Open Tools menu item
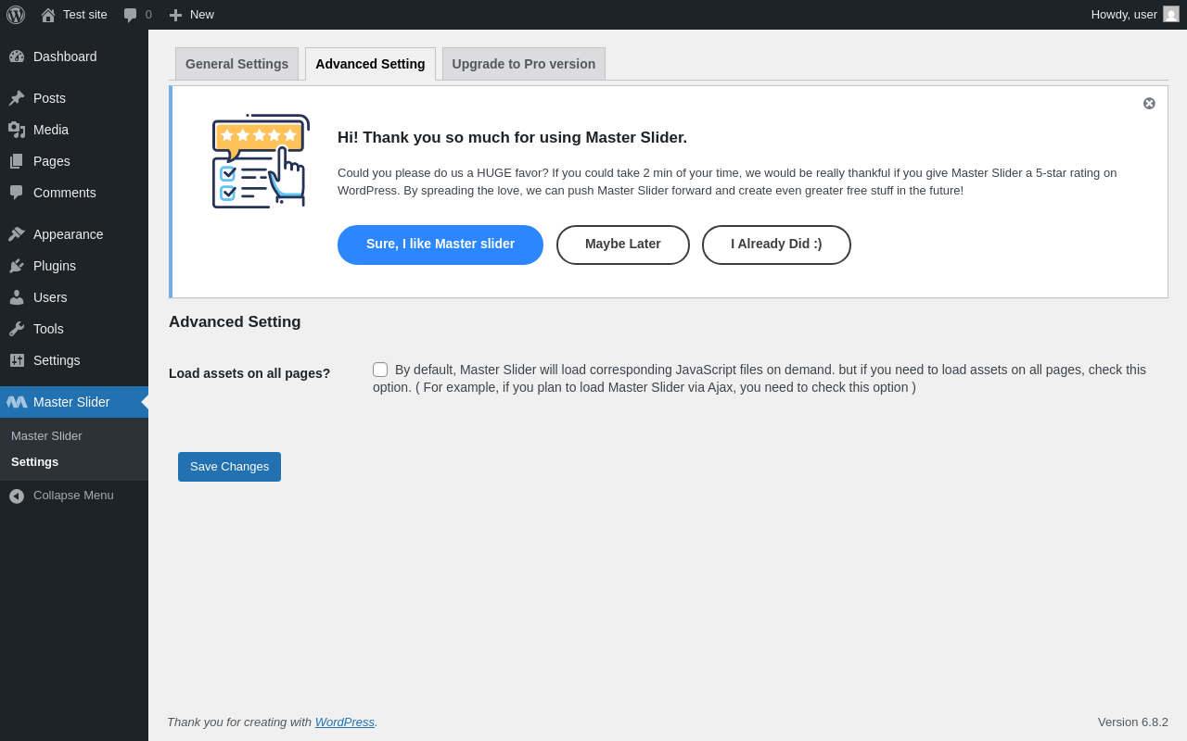 (x=74, y=329)
